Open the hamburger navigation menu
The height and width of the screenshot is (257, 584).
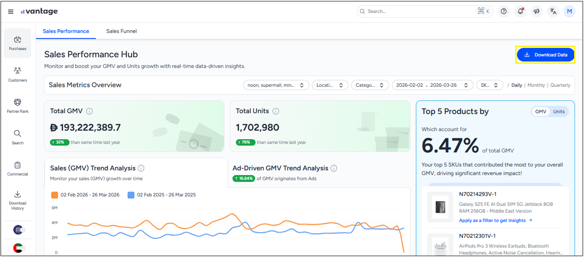pyautogui.click(x=11, y=11)
